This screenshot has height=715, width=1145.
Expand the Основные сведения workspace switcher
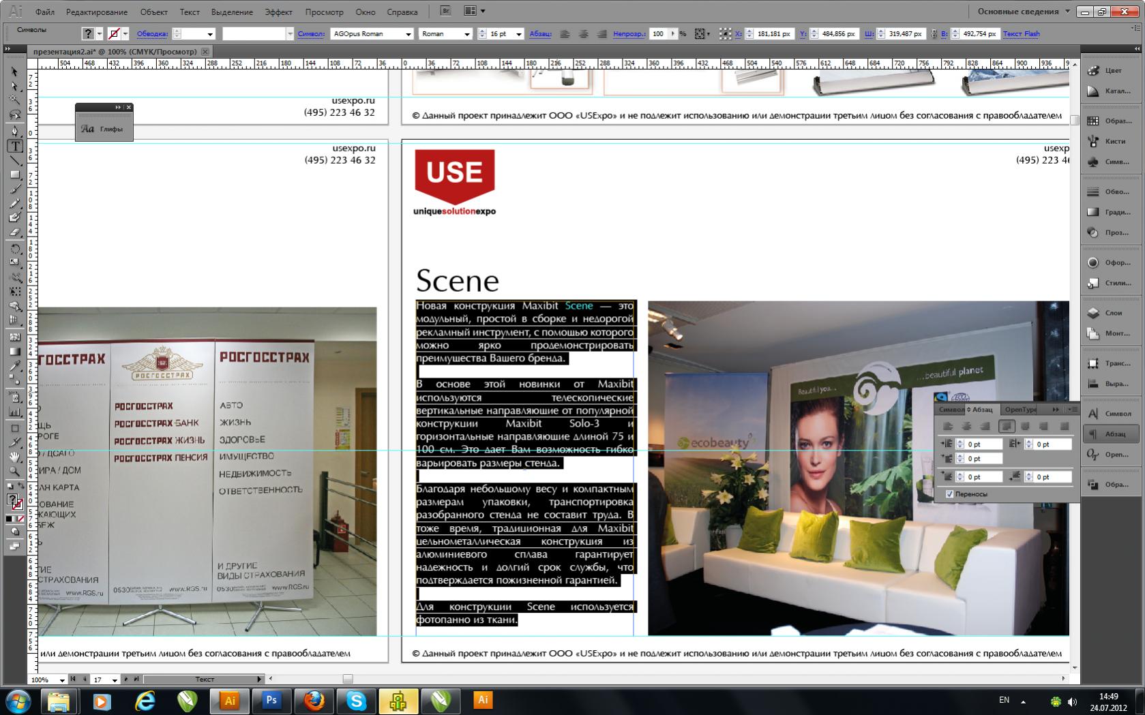click(x=1024, y=12)
